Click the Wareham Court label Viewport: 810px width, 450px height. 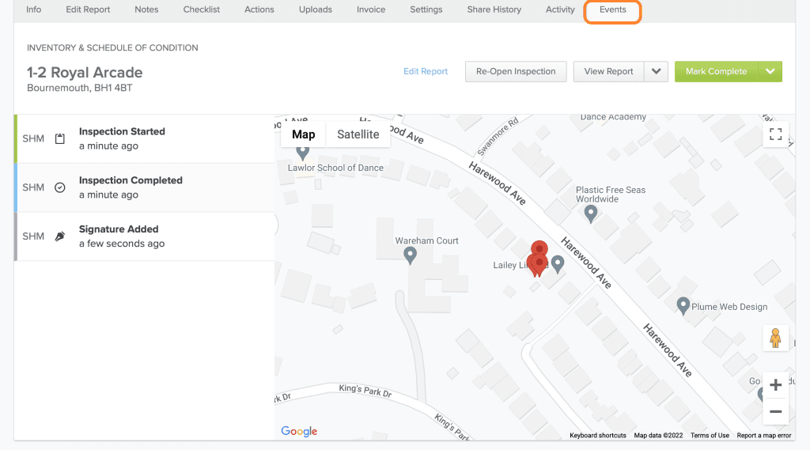426,240
